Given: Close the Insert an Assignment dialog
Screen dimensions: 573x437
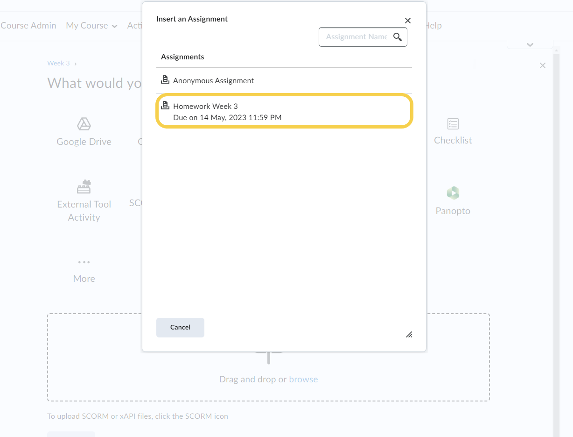Looking at the screenshot, I should pyautogui.click(x=407, y=21).
